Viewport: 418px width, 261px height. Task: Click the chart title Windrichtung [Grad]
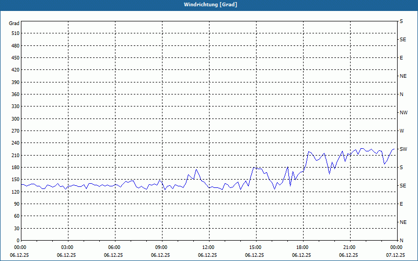click(x=211, y=5)
